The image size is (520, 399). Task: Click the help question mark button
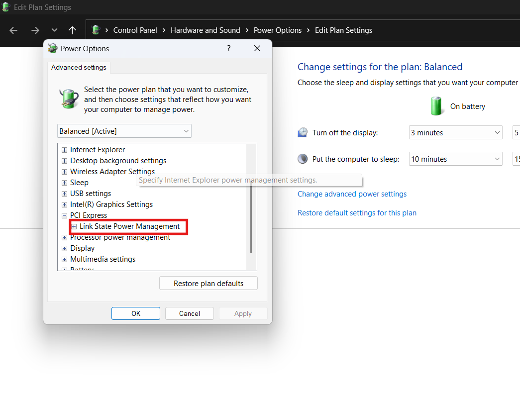click(229, 48)
